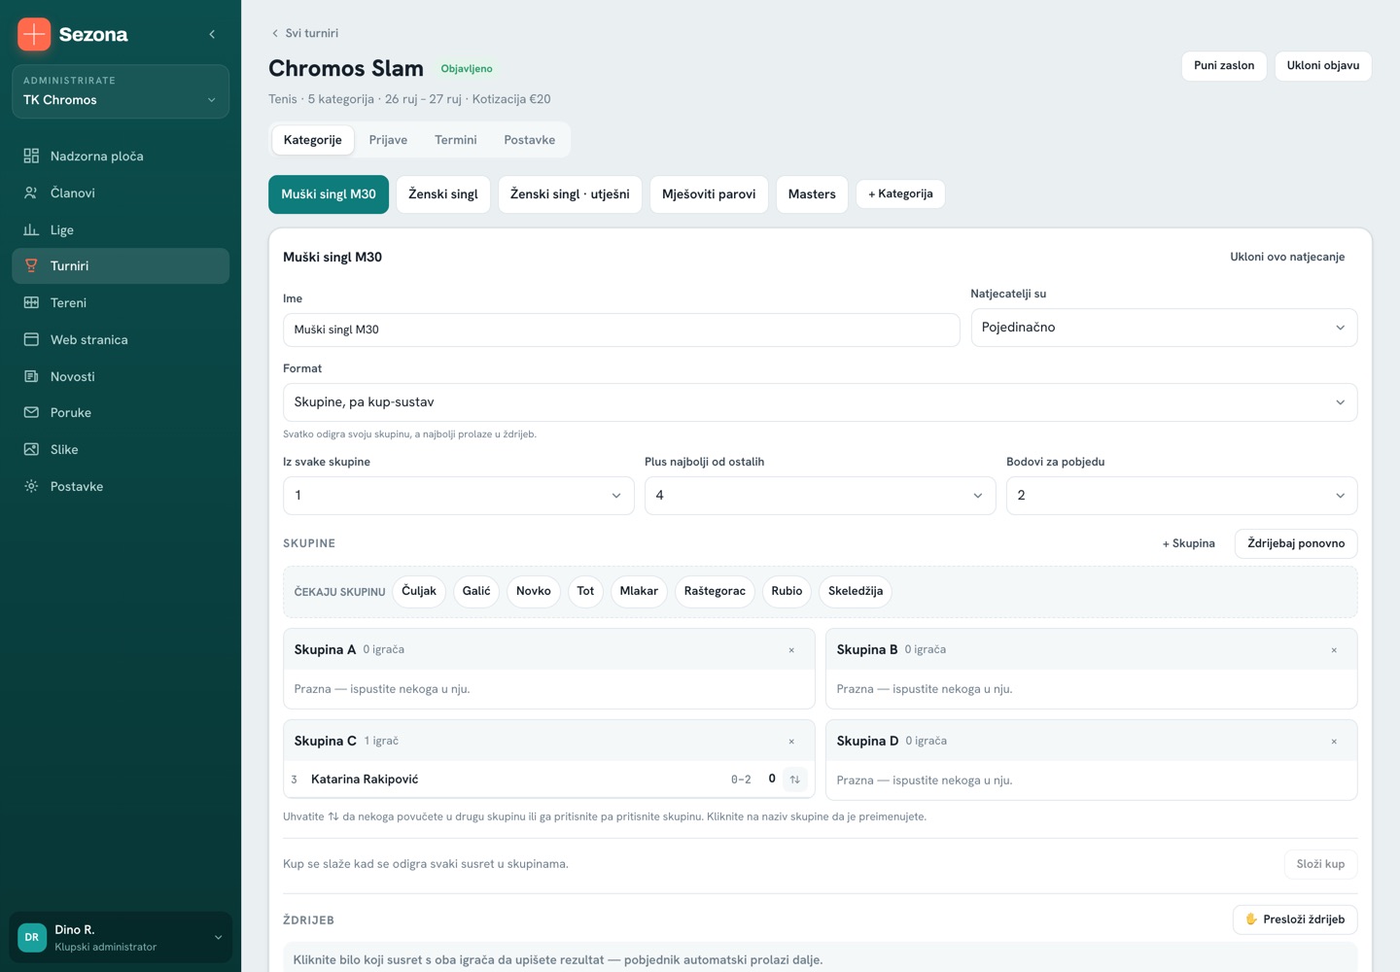The width and height of the screenshot is (1400, 972).
Task: Go back to Svi turniri
Action: click(304, 33)
